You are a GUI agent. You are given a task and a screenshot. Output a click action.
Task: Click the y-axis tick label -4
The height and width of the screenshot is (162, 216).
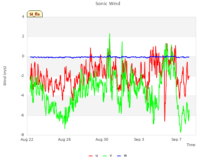tap(23, 95)
